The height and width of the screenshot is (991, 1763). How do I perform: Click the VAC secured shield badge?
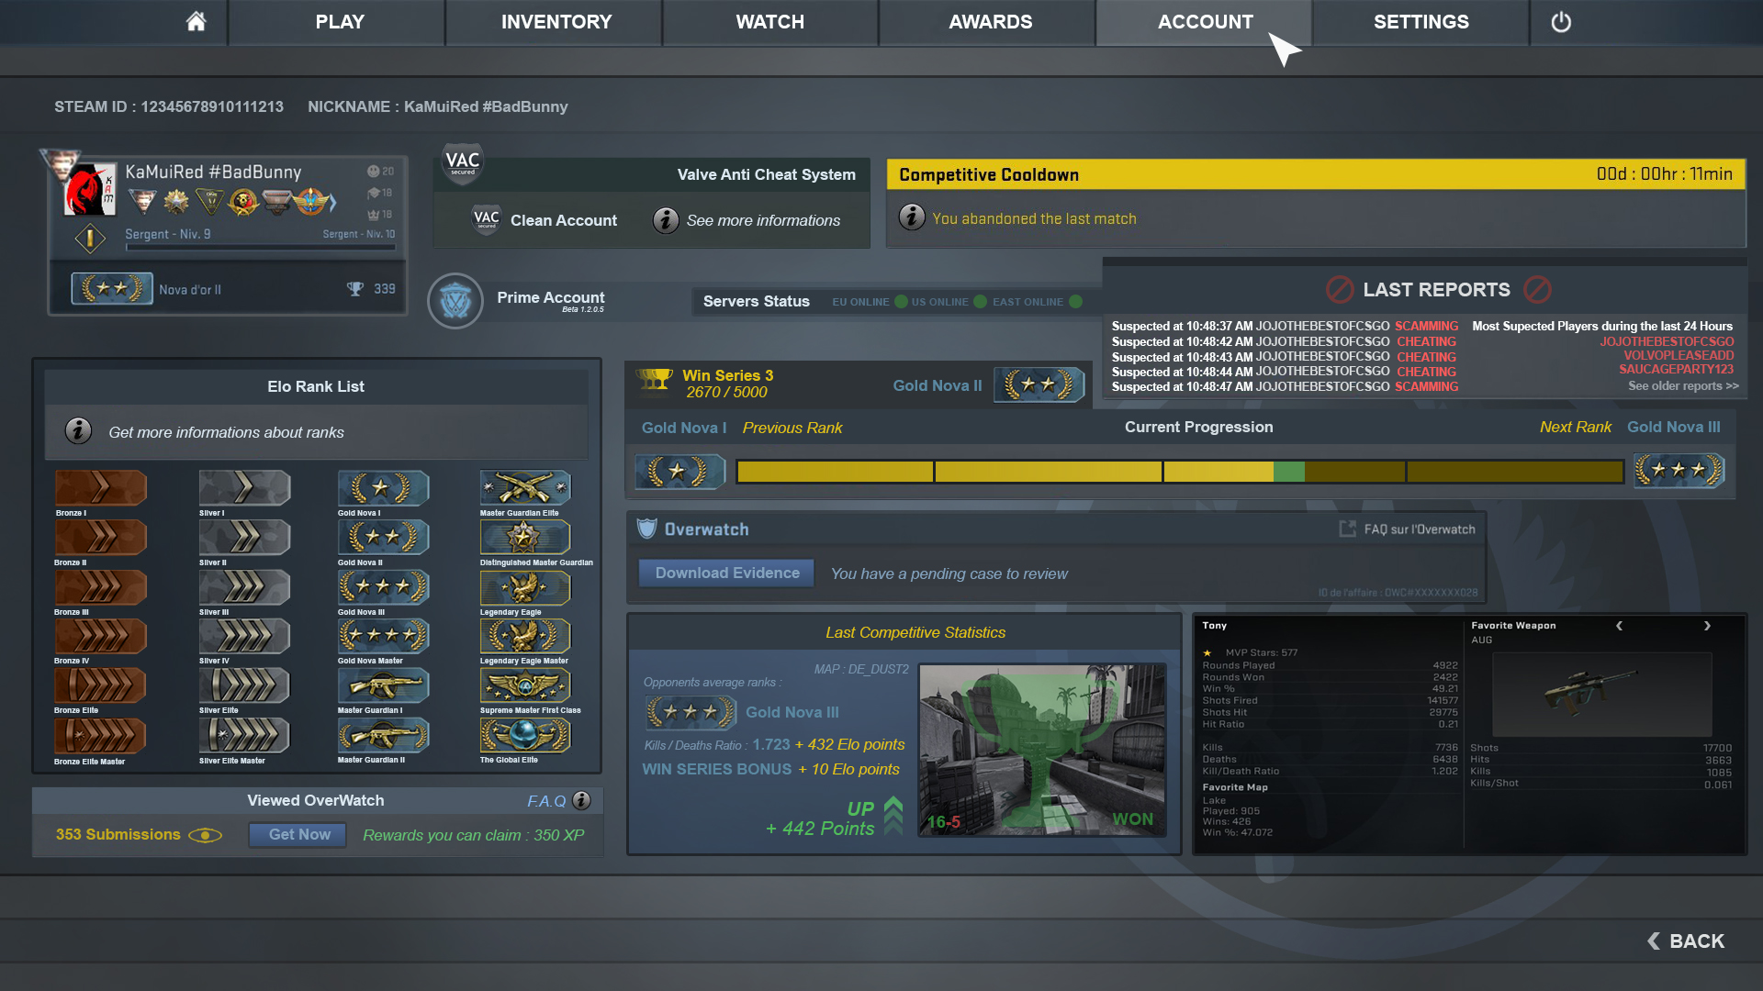[463, 164]
